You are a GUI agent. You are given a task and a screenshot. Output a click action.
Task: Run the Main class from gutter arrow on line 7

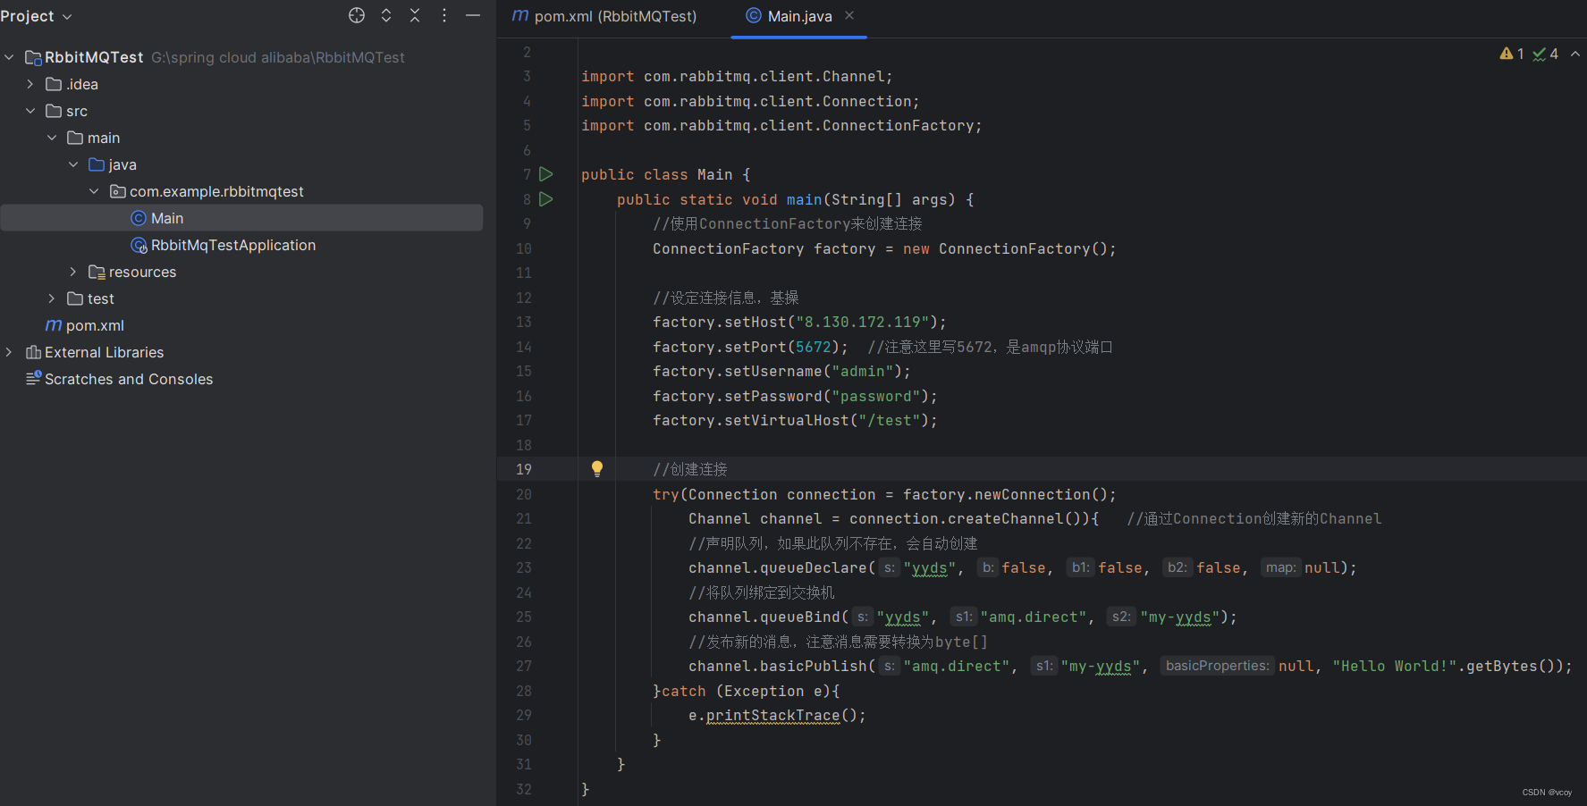[x=546, y=174]
